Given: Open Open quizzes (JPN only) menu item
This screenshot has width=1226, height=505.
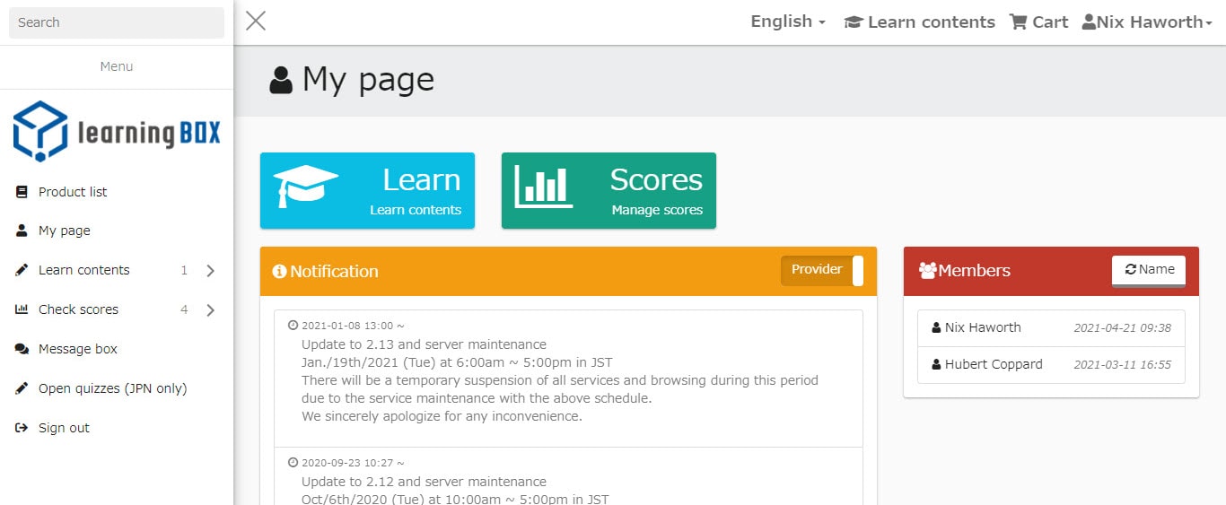Looking at the screenshot, I should point(112,388).
